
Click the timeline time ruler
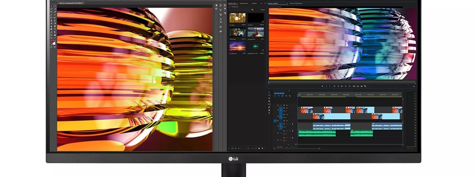(x=350, y=95)
